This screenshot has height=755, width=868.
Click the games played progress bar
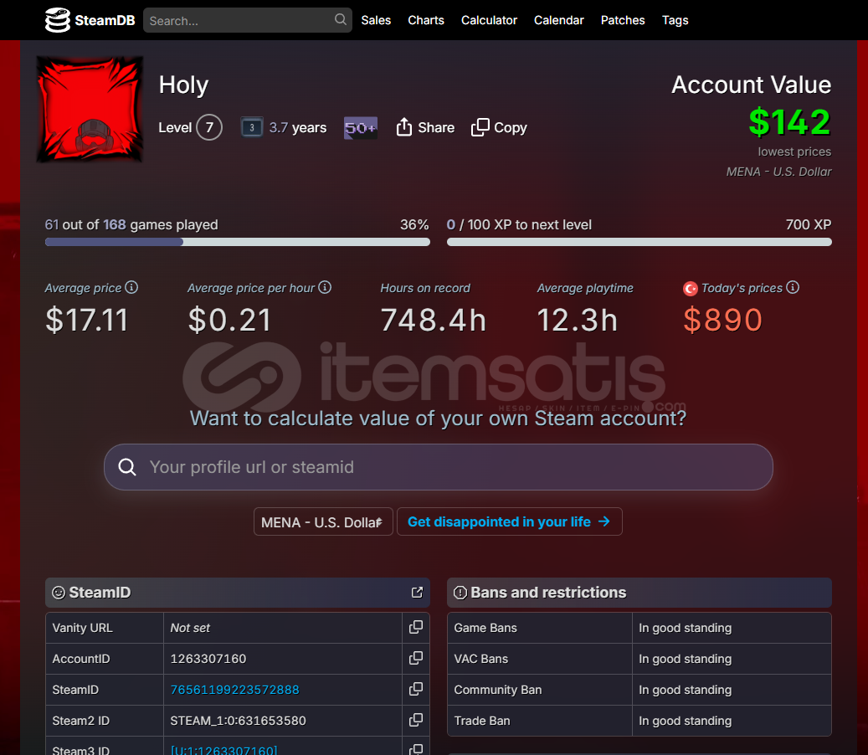238,242
